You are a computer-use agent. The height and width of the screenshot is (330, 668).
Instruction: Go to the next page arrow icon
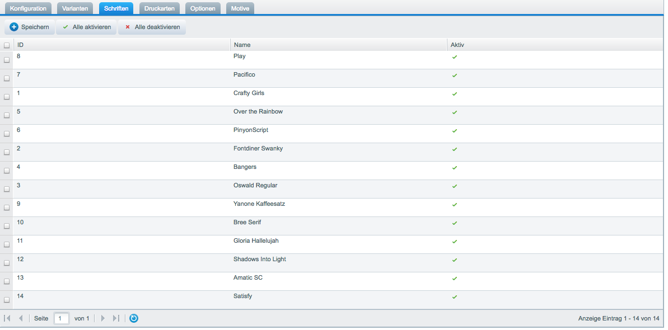pyautogui.click(x=102, y=318)
